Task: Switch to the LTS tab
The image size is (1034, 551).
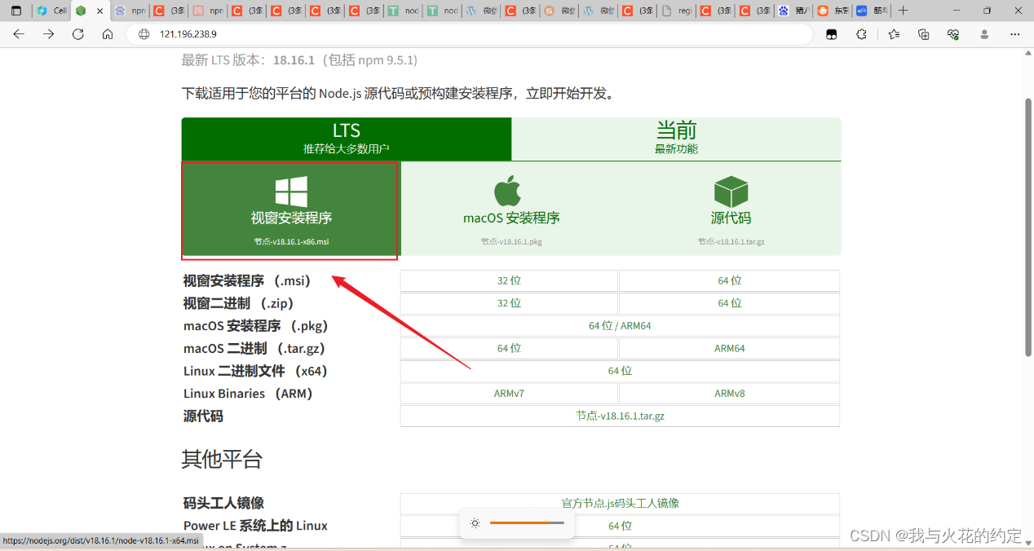Action: click(x=347, y=139)
